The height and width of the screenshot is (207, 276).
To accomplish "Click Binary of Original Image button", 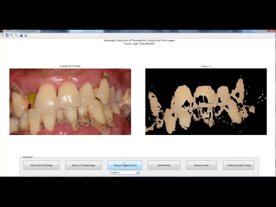I will pos(84,165).
